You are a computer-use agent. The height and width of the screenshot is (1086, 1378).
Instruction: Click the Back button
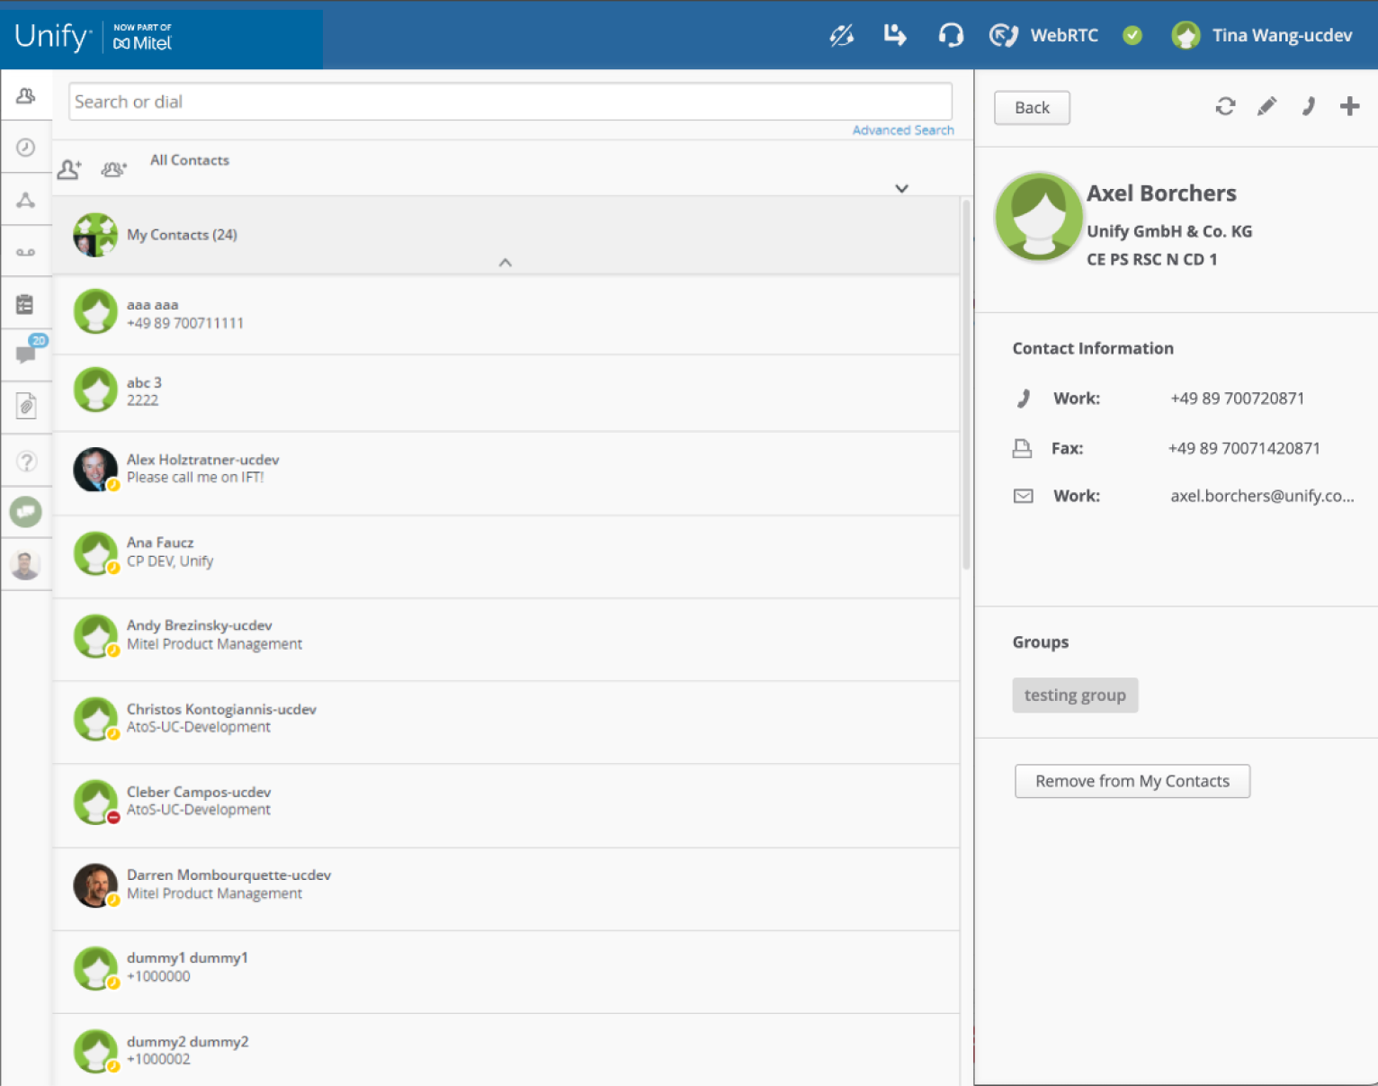click(1032, 108)
